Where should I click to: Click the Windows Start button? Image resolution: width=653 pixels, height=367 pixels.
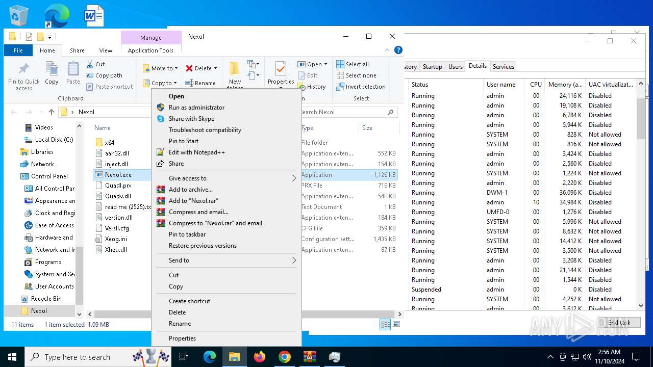pyautogui.click(x=12, y=357)
